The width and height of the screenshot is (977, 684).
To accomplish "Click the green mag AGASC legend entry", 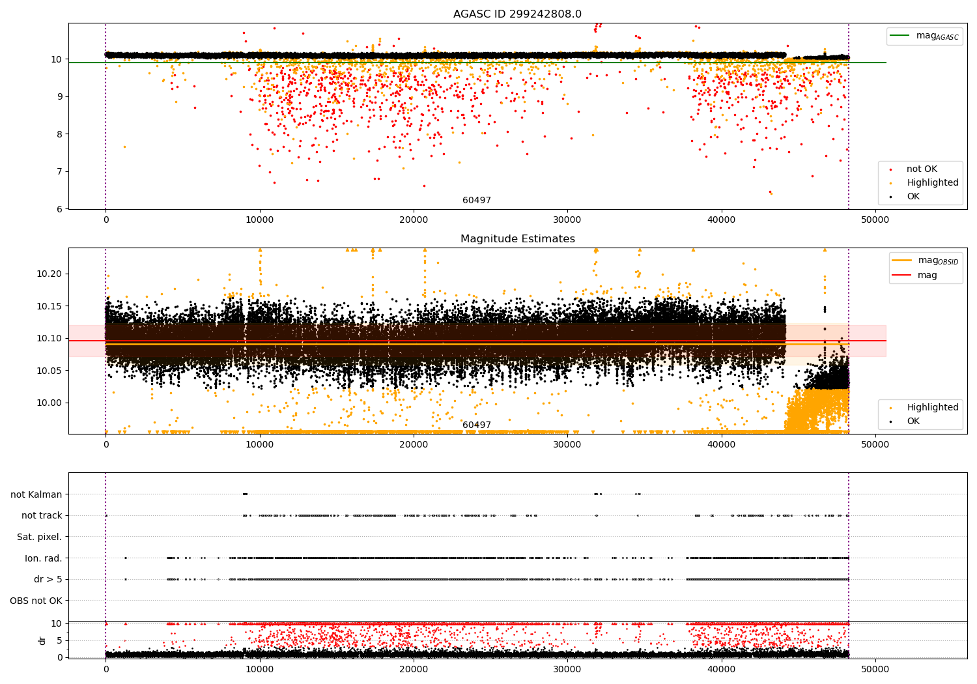I will coord(925,36).
